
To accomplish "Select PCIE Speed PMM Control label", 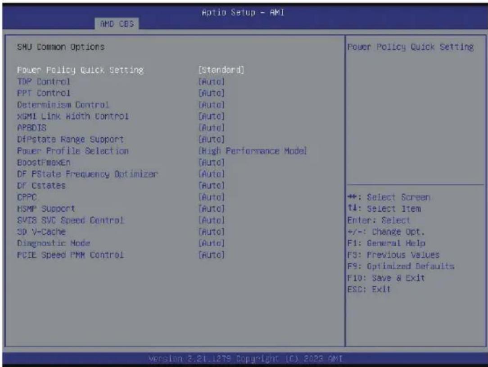I will click(70, 255).
